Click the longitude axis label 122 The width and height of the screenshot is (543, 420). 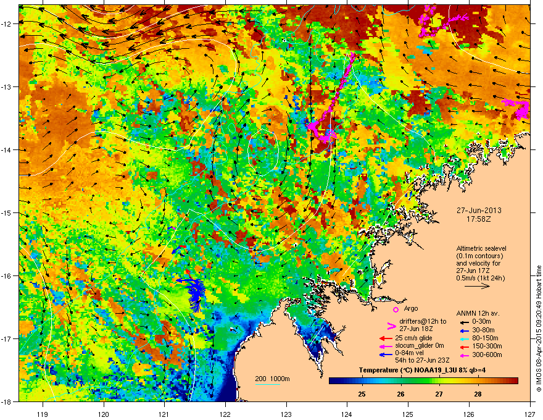(225, 414)
